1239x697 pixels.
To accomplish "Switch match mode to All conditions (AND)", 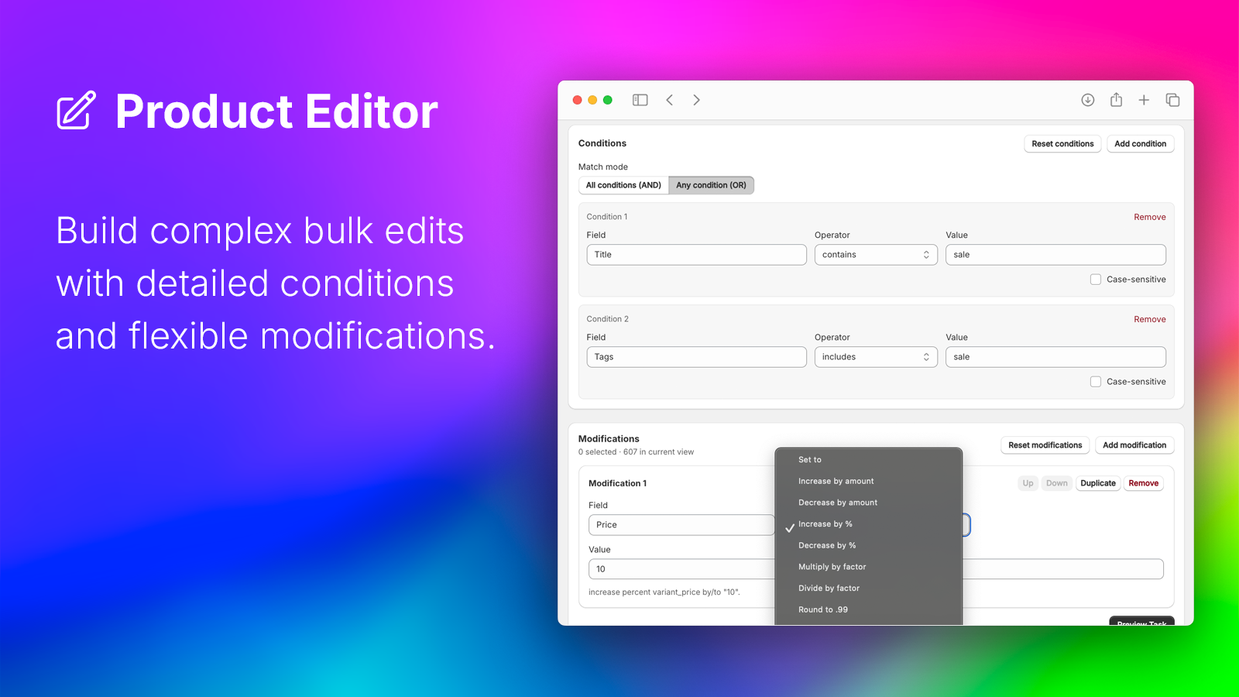I will coord(623,184).
